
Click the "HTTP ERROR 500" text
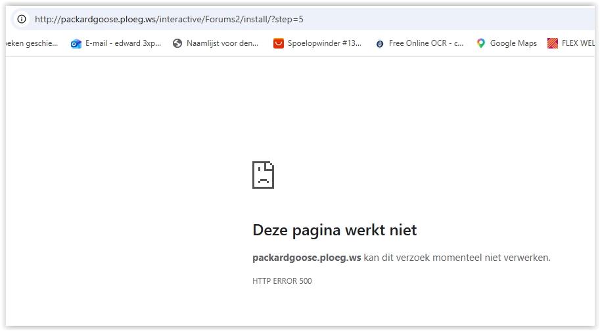pyautogui.click(x=282, y=281)
